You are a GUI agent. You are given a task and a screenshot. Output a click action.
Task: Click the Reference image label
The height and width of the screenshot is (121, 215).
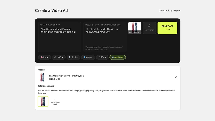[46, 86]
